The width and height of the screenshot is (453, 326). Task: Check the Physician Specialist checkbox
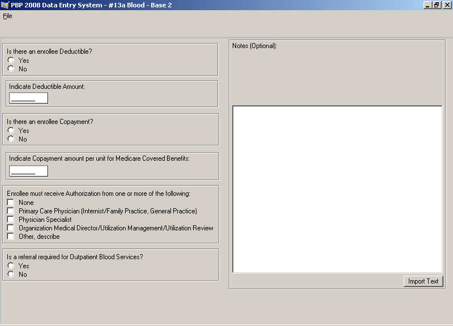point(10,219)
